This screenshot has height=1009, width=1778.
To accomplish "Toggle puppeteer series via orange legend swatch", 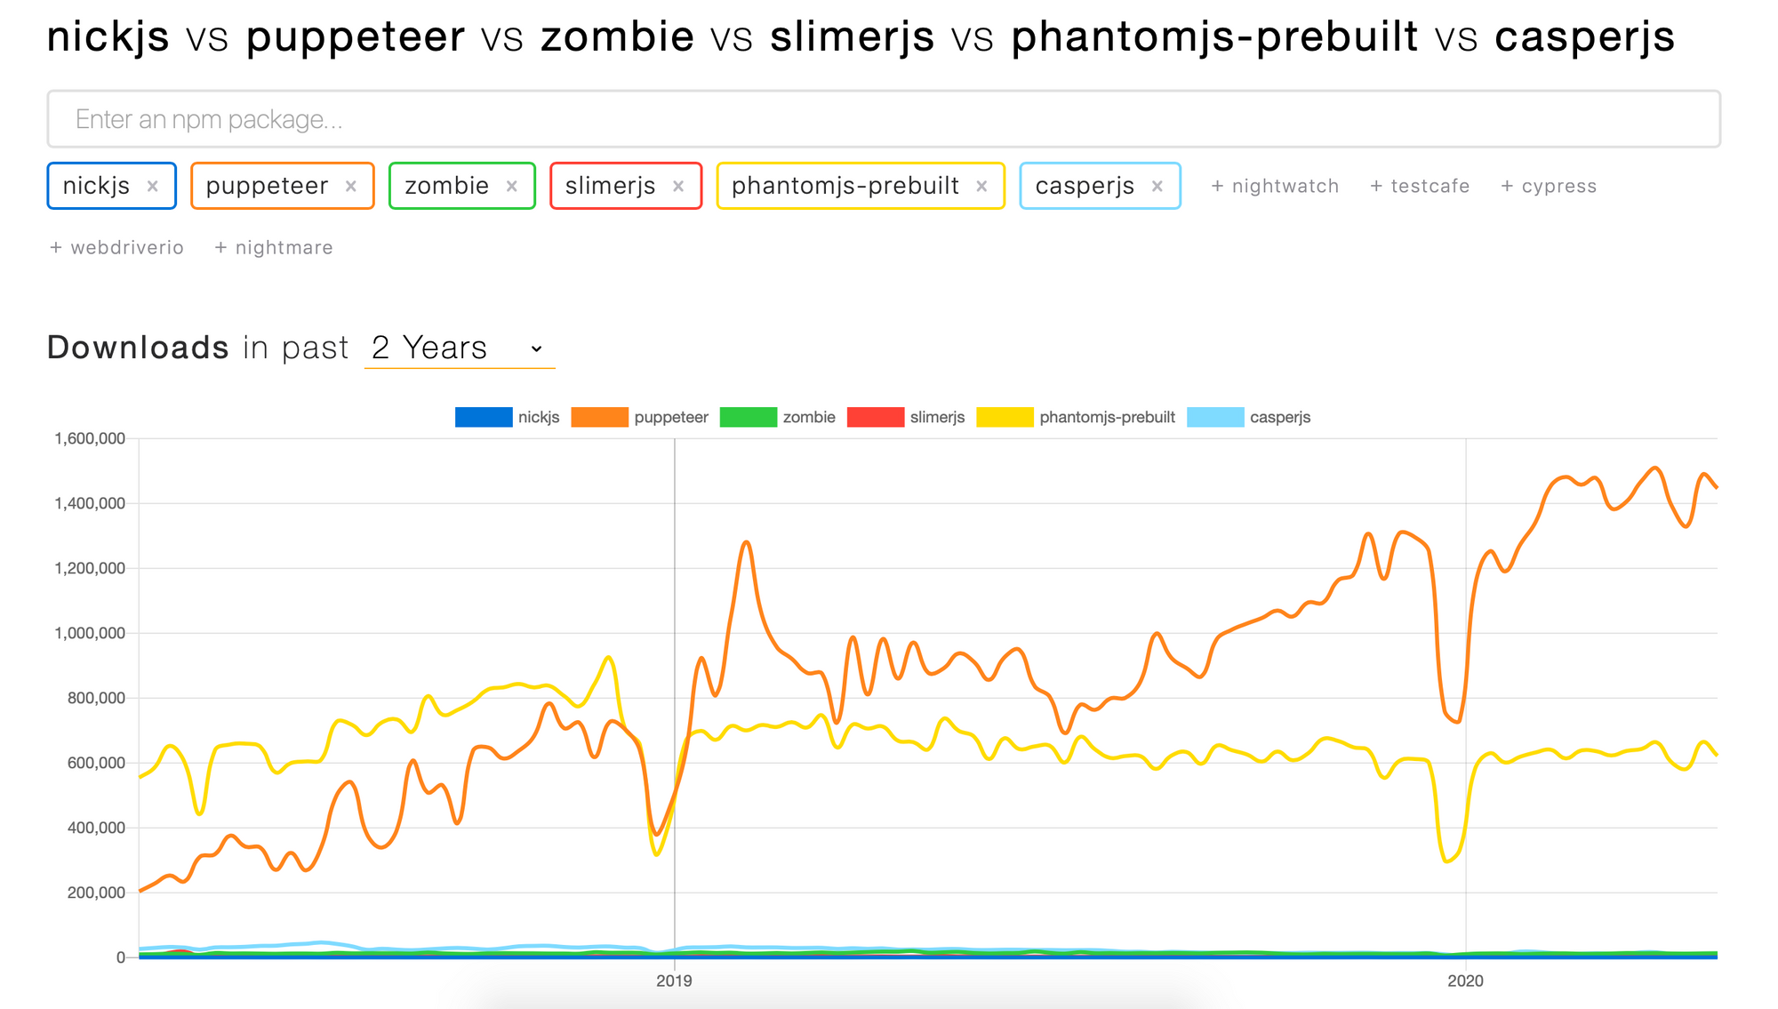I will click(599, 417).
